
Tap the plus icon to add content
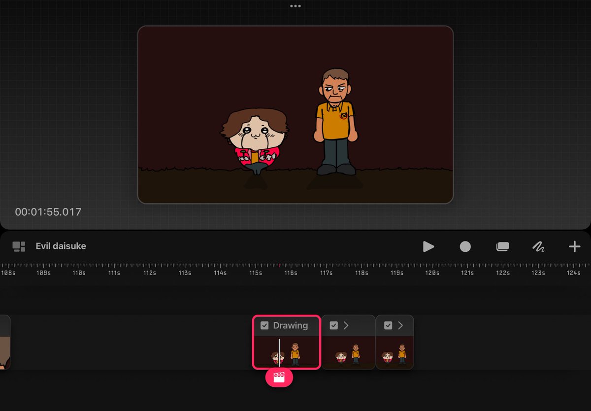(574, 246)
